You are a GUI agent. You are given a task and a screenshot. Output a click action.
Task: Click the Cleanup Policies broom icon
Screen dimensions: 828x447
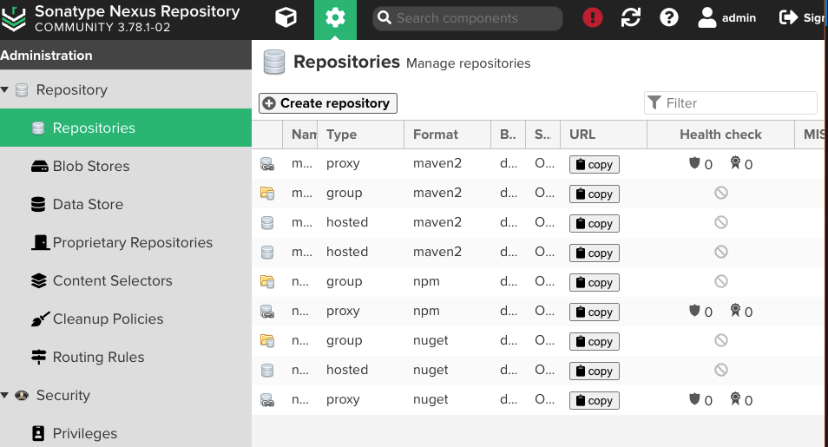tap(40, 319)
